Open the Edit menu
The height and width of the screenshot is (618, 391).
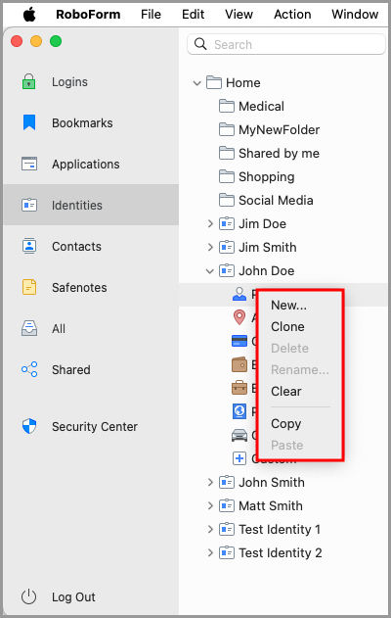coord(194,15)
